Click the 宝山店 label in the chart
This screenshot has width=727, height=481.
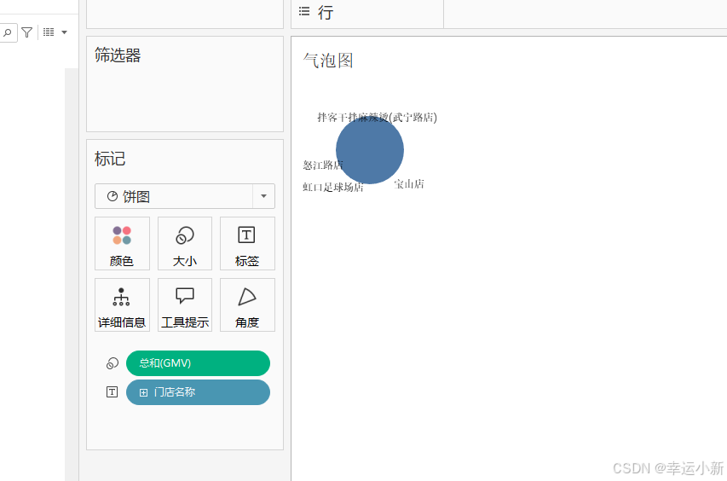(x=409, y=184)
